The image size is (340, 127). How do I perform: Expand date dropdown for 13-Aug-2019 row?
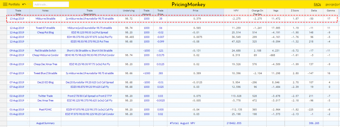(x=27, y=19)
